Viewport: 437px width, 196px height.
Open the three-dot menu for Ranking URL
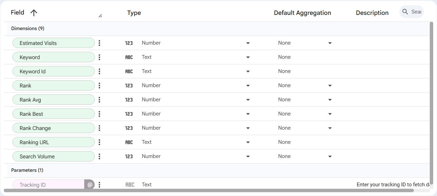99,142
